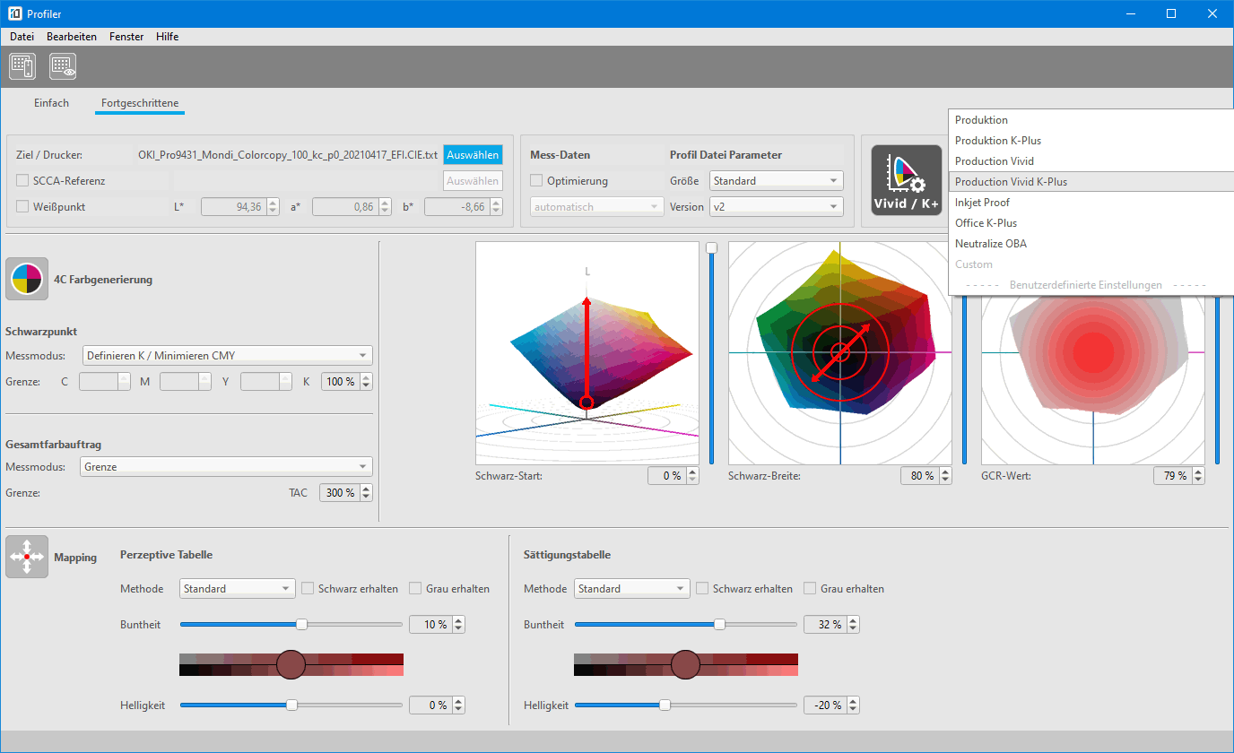The image size is (1234, 753).
Task: Click the TAC limit value field
Action: (x=339, y=493)
